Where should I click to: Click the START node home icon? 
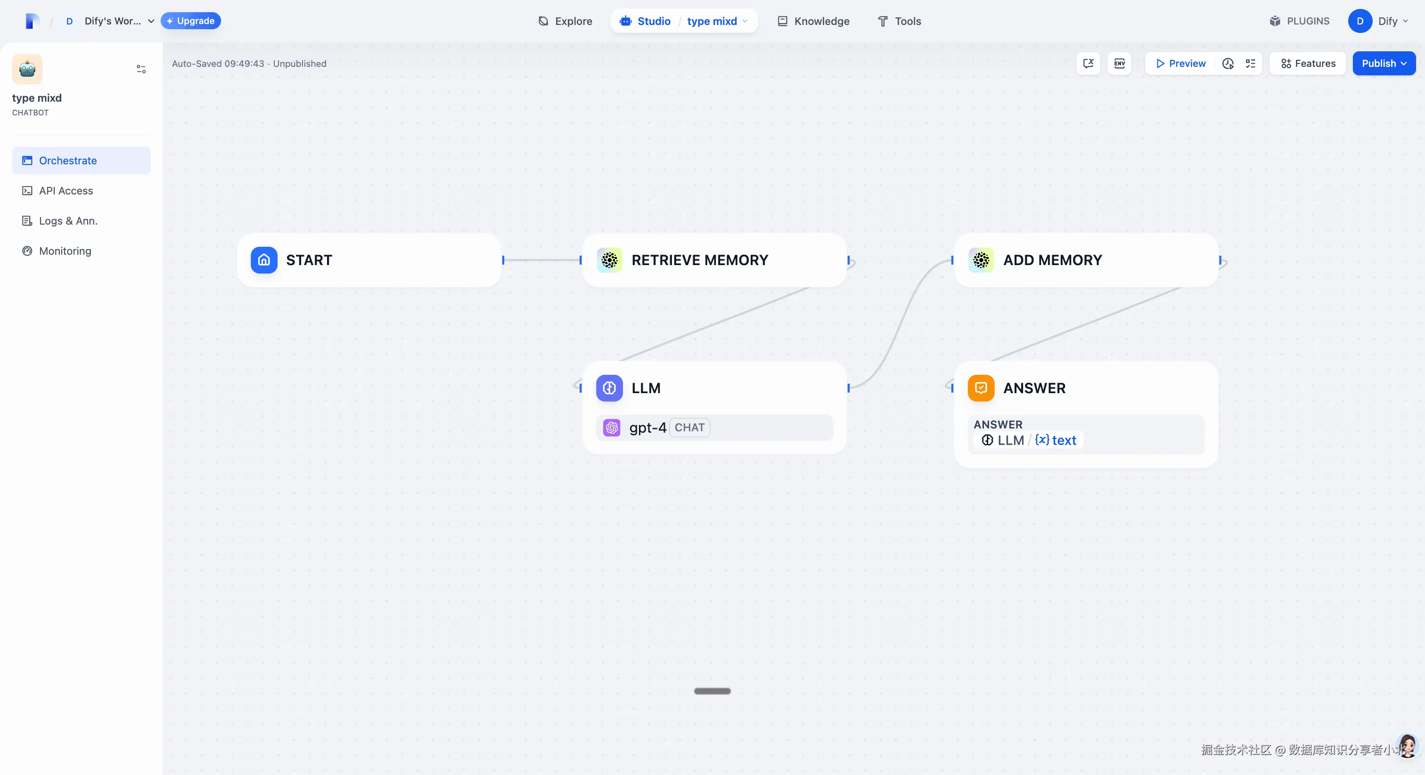tap(264, 260)
